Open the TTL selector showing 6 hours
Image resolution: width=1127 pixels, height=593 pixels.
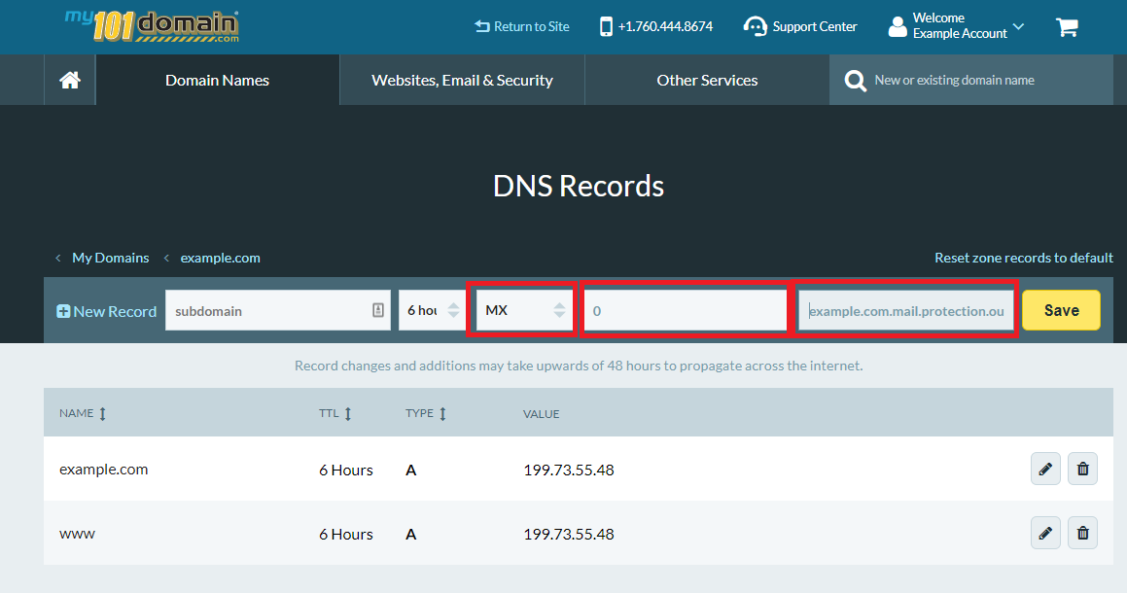click(431, 308)
